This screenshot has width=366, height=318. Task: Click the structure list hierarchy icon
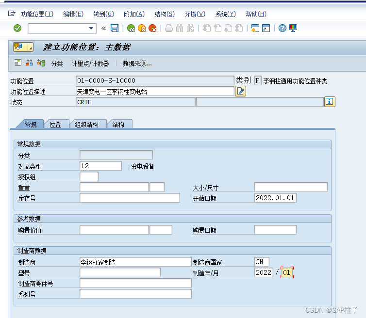point(41,63)
